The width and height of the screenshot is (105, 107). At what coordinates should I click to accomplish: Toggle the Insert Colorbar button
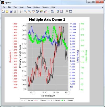coord(57,11)
